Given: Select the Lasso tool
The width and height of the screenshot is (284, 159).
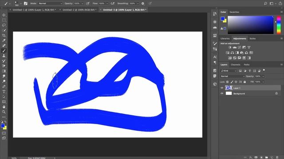Looking at the screenshot, I should [4, 25].
